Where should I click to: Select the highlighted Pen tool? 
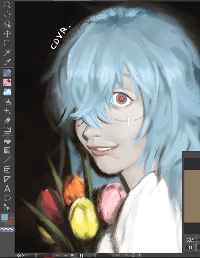pyautogui.click(x=7, y=73)
